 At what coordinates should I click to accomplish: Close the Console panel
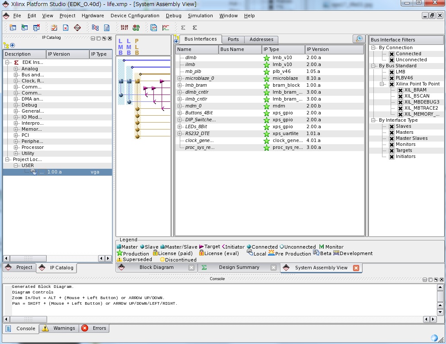point(441,280)
